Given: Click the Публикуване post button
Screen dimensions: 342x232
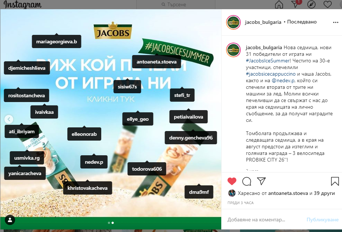Looking at the screenshot, I should tap(322, 220).
